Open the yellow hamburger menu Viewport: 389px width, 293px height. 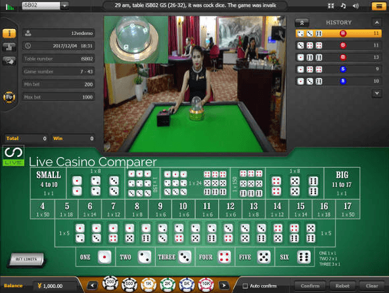[379, 6]
